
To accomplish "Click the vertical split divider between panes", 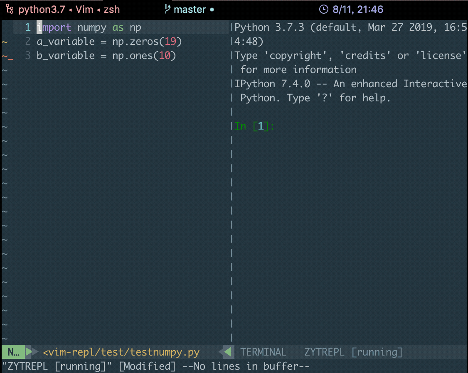I will coord(232,182).
